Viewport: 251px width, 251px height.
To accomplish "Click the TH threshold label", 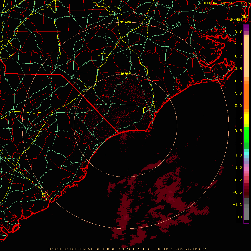I will (240, 217).
